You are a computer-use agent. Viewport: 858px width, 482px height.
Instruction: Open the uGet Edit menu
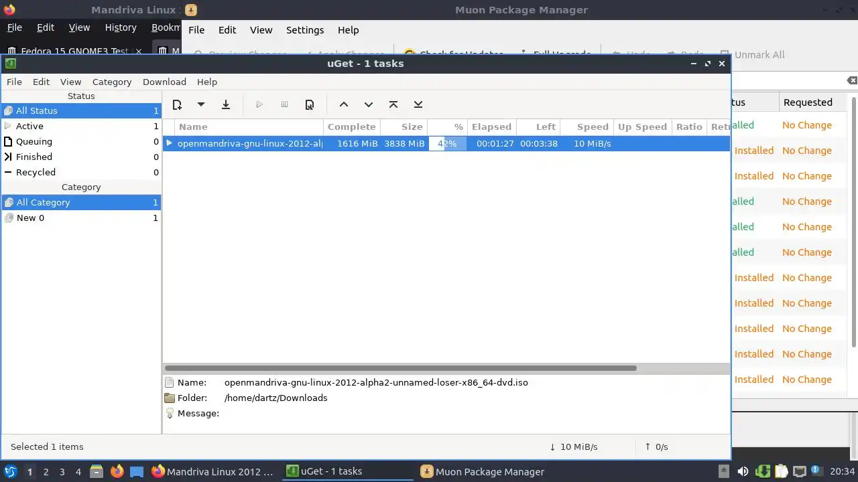click(x=41, y=82)
